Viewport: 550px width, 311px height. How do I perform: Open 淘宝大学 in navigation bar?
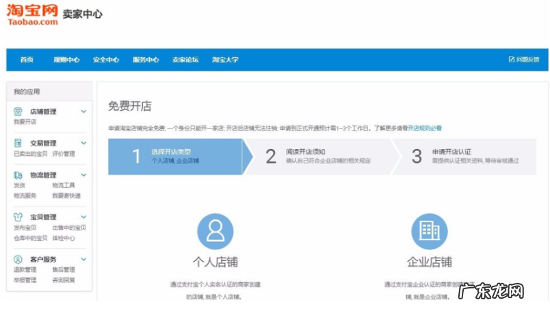[225, 59]
